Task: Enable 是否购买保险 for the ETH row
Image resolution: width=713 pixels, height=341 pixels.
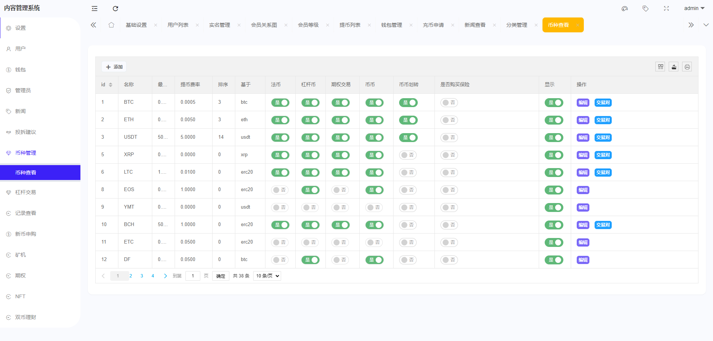Action: tap(449, 120)
